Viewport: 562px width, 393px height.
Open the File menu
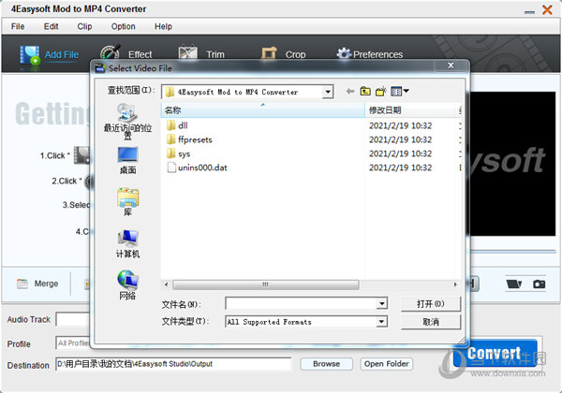(x=18, y=26)
